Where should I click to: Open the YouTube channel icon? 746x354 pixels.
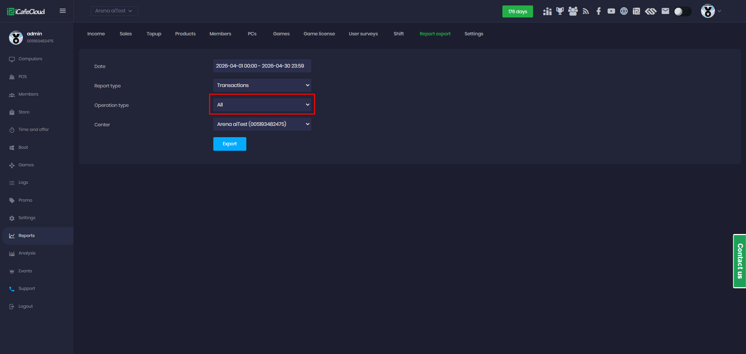(x=611, y=11)
